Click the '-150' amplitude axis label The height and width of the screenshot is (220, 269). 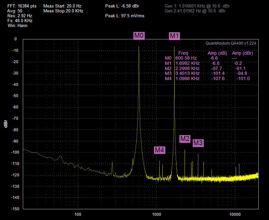[x=15, y=209]
